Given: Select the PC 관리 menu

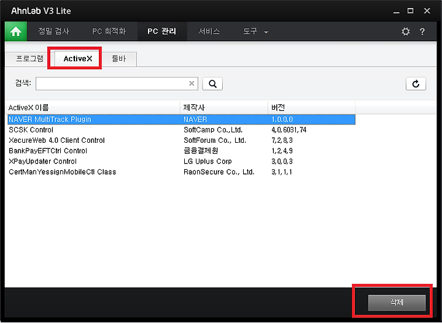Looking at the screenshot, I should pos(162,31).
